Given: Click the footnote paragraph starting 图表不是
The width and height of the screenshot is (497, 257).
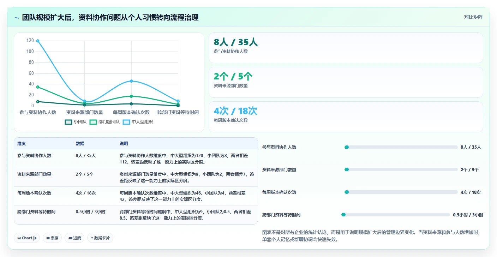Looking at the screenshot, I should pos(371,236).
